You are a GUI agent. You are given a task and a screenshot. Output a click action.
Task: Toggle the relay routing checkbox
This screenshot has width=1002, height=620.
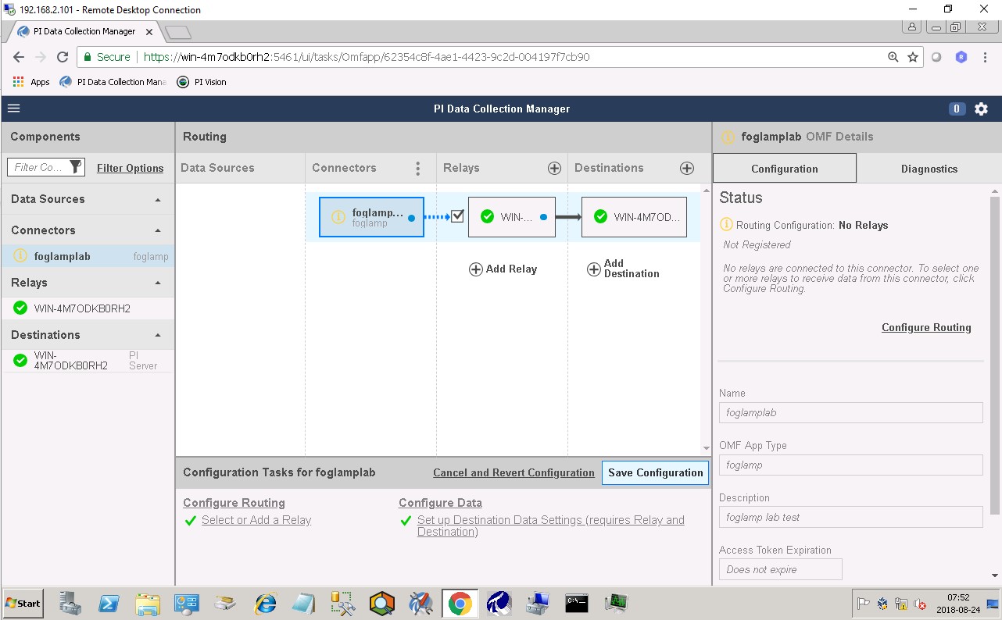coord(458,216)
